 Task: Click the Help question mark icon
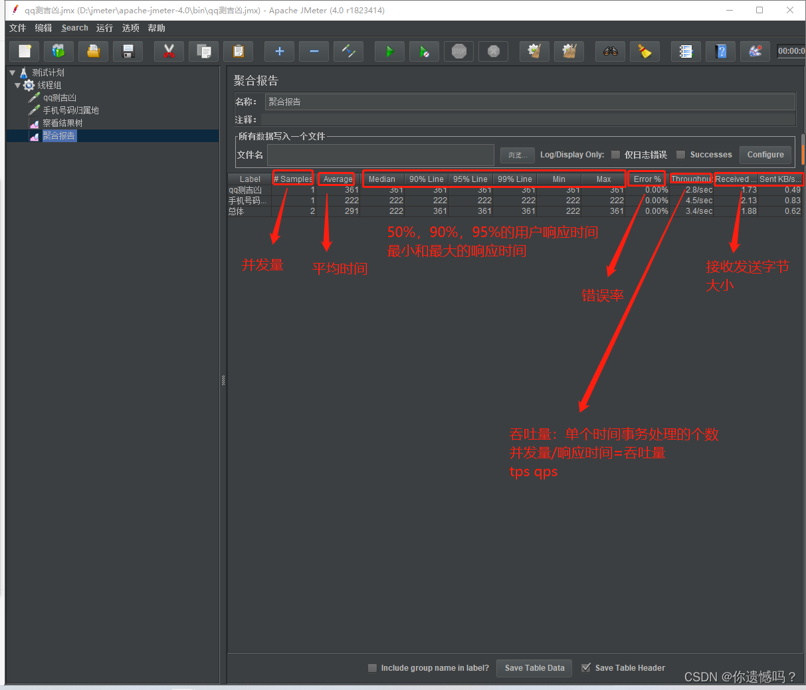tap(721, 51)
